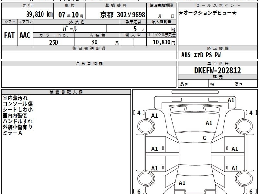Click the 内装色 header
The width and height of the screenshot is (259, 194).
(x=97, y=35)
